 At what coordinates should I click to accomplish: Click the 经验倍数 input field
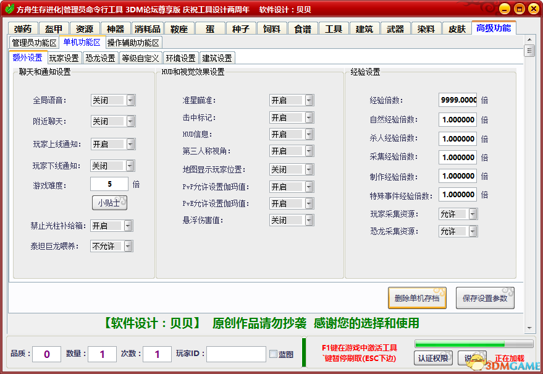pos(458,100)
